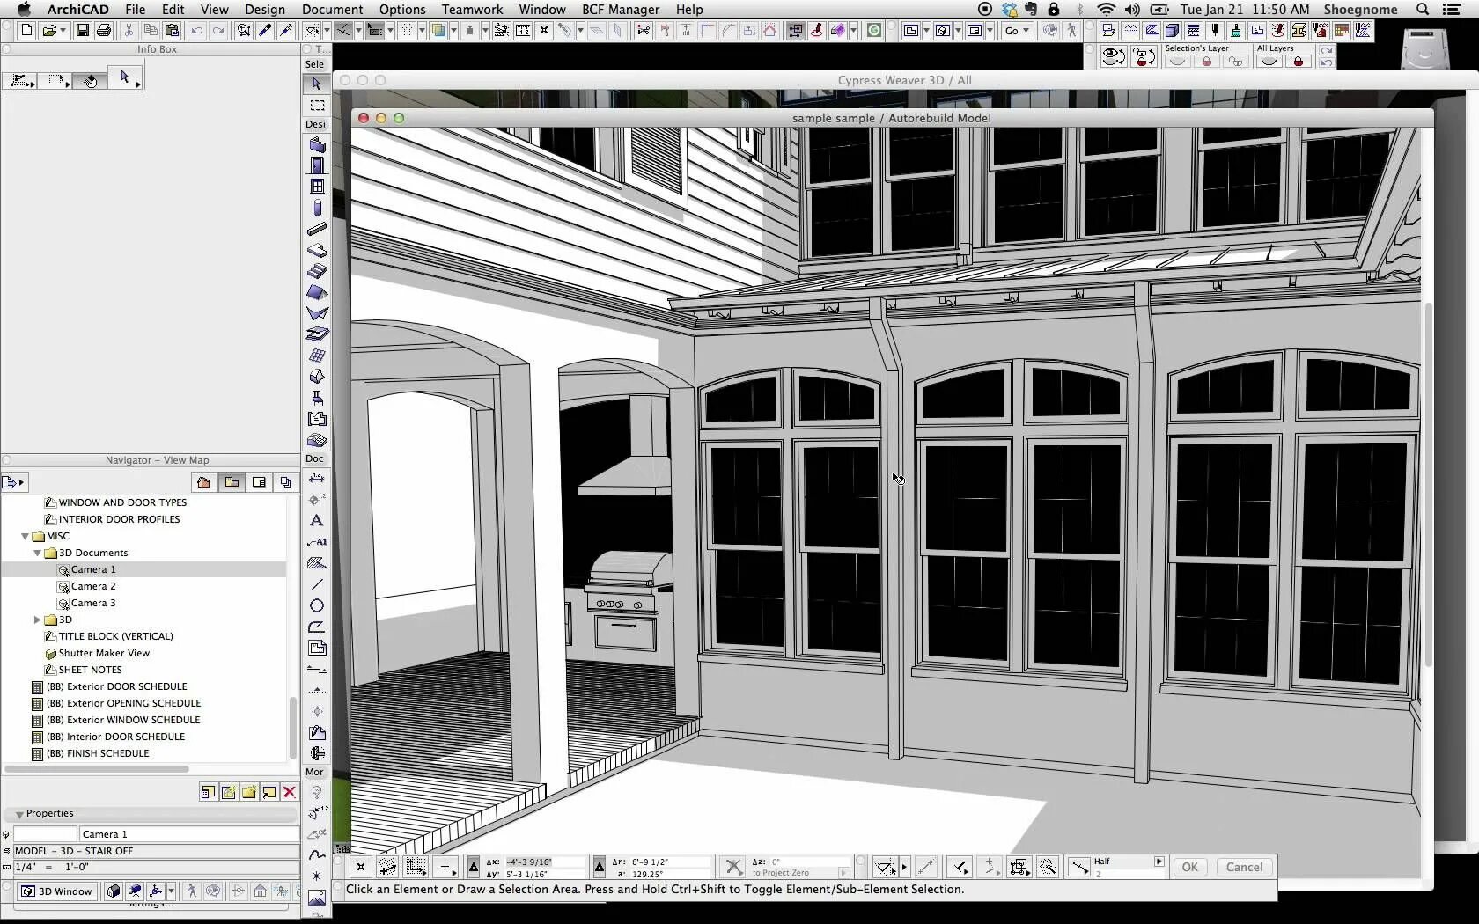Toggle the Selection's Layer visibility eye icon

pos(1177,61)
